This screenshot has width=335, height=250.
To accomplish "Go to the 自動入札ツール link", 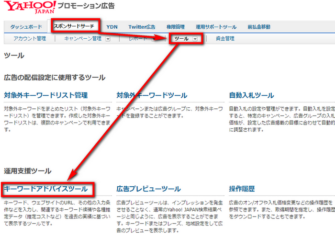I will [x=251, y=95].
